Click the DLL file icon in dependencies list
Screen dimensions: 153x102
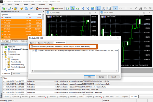tap(36, 50)
